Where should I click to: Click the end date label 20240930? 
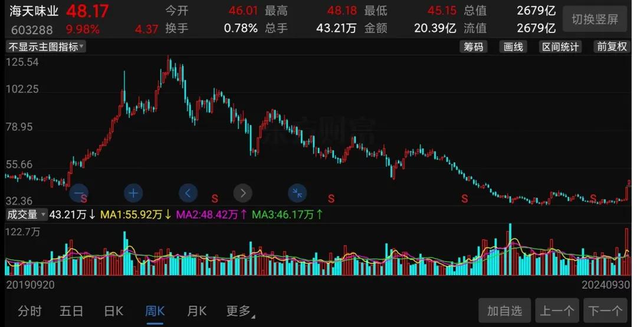tap(606, 285)
